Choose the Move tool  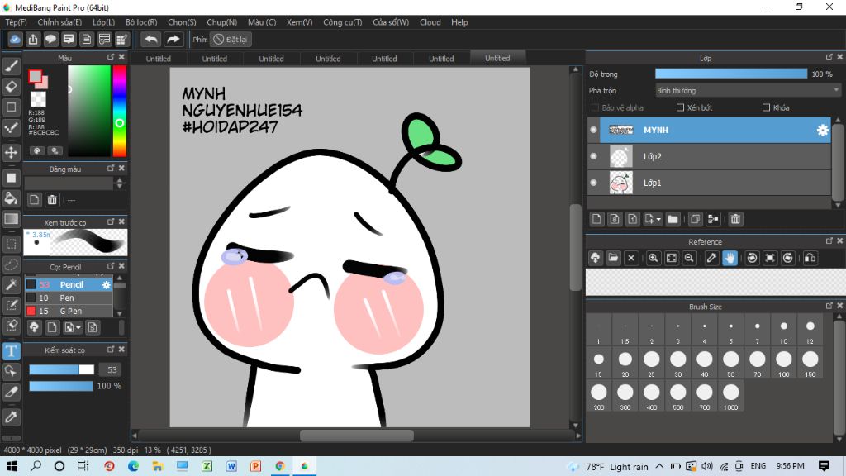pos(12,152)
